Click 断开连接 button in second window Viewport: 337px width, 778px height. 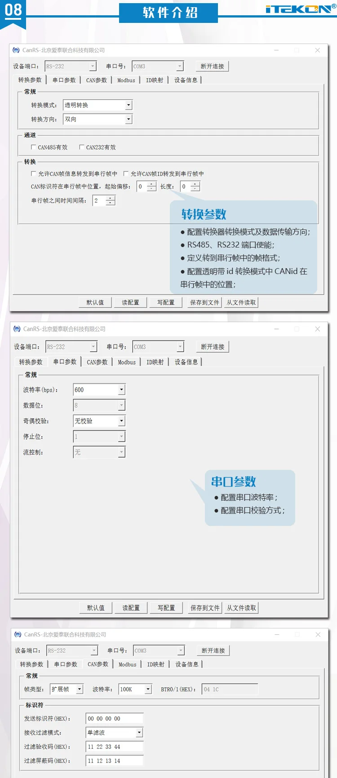tap(213, 347)
